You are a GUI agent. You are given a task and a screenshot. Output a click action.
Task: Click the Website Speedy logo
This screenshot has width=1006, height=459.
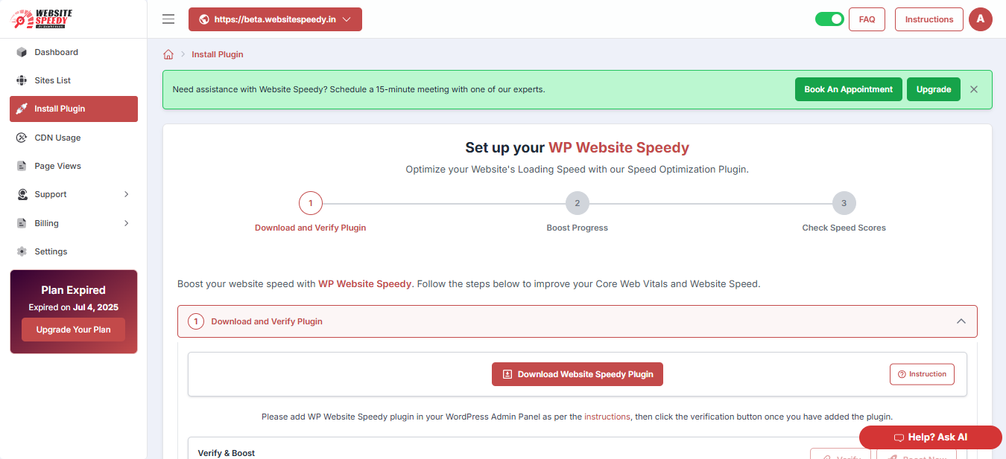[42, 19]
